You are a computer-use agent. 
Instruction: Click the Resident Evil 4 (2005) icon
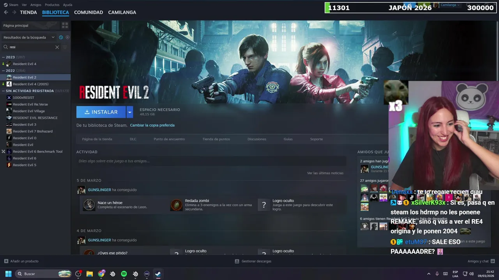9,84
